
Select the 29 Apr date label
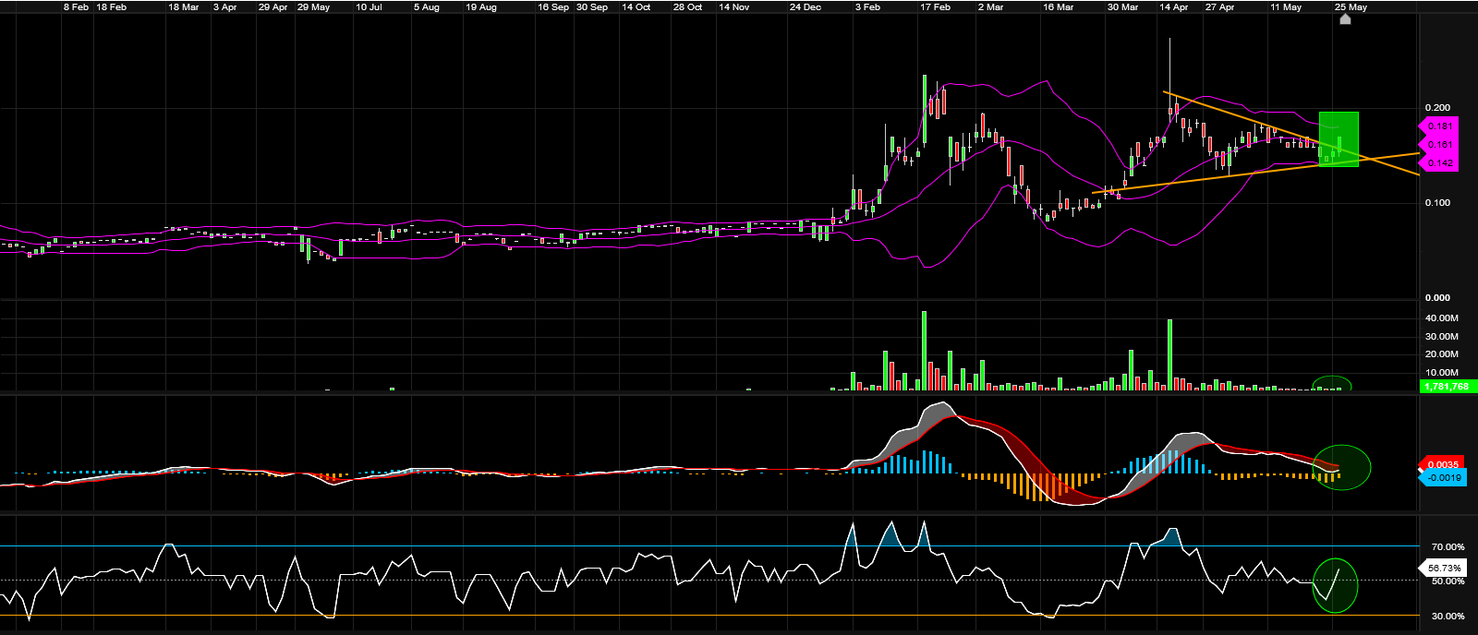tap(273, 6)
